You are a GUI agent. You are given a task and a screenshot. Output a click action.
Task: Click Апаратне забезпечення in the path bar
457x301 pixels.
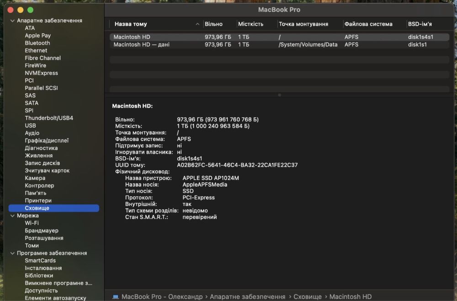pyautogui.click(x=247, y=296)
